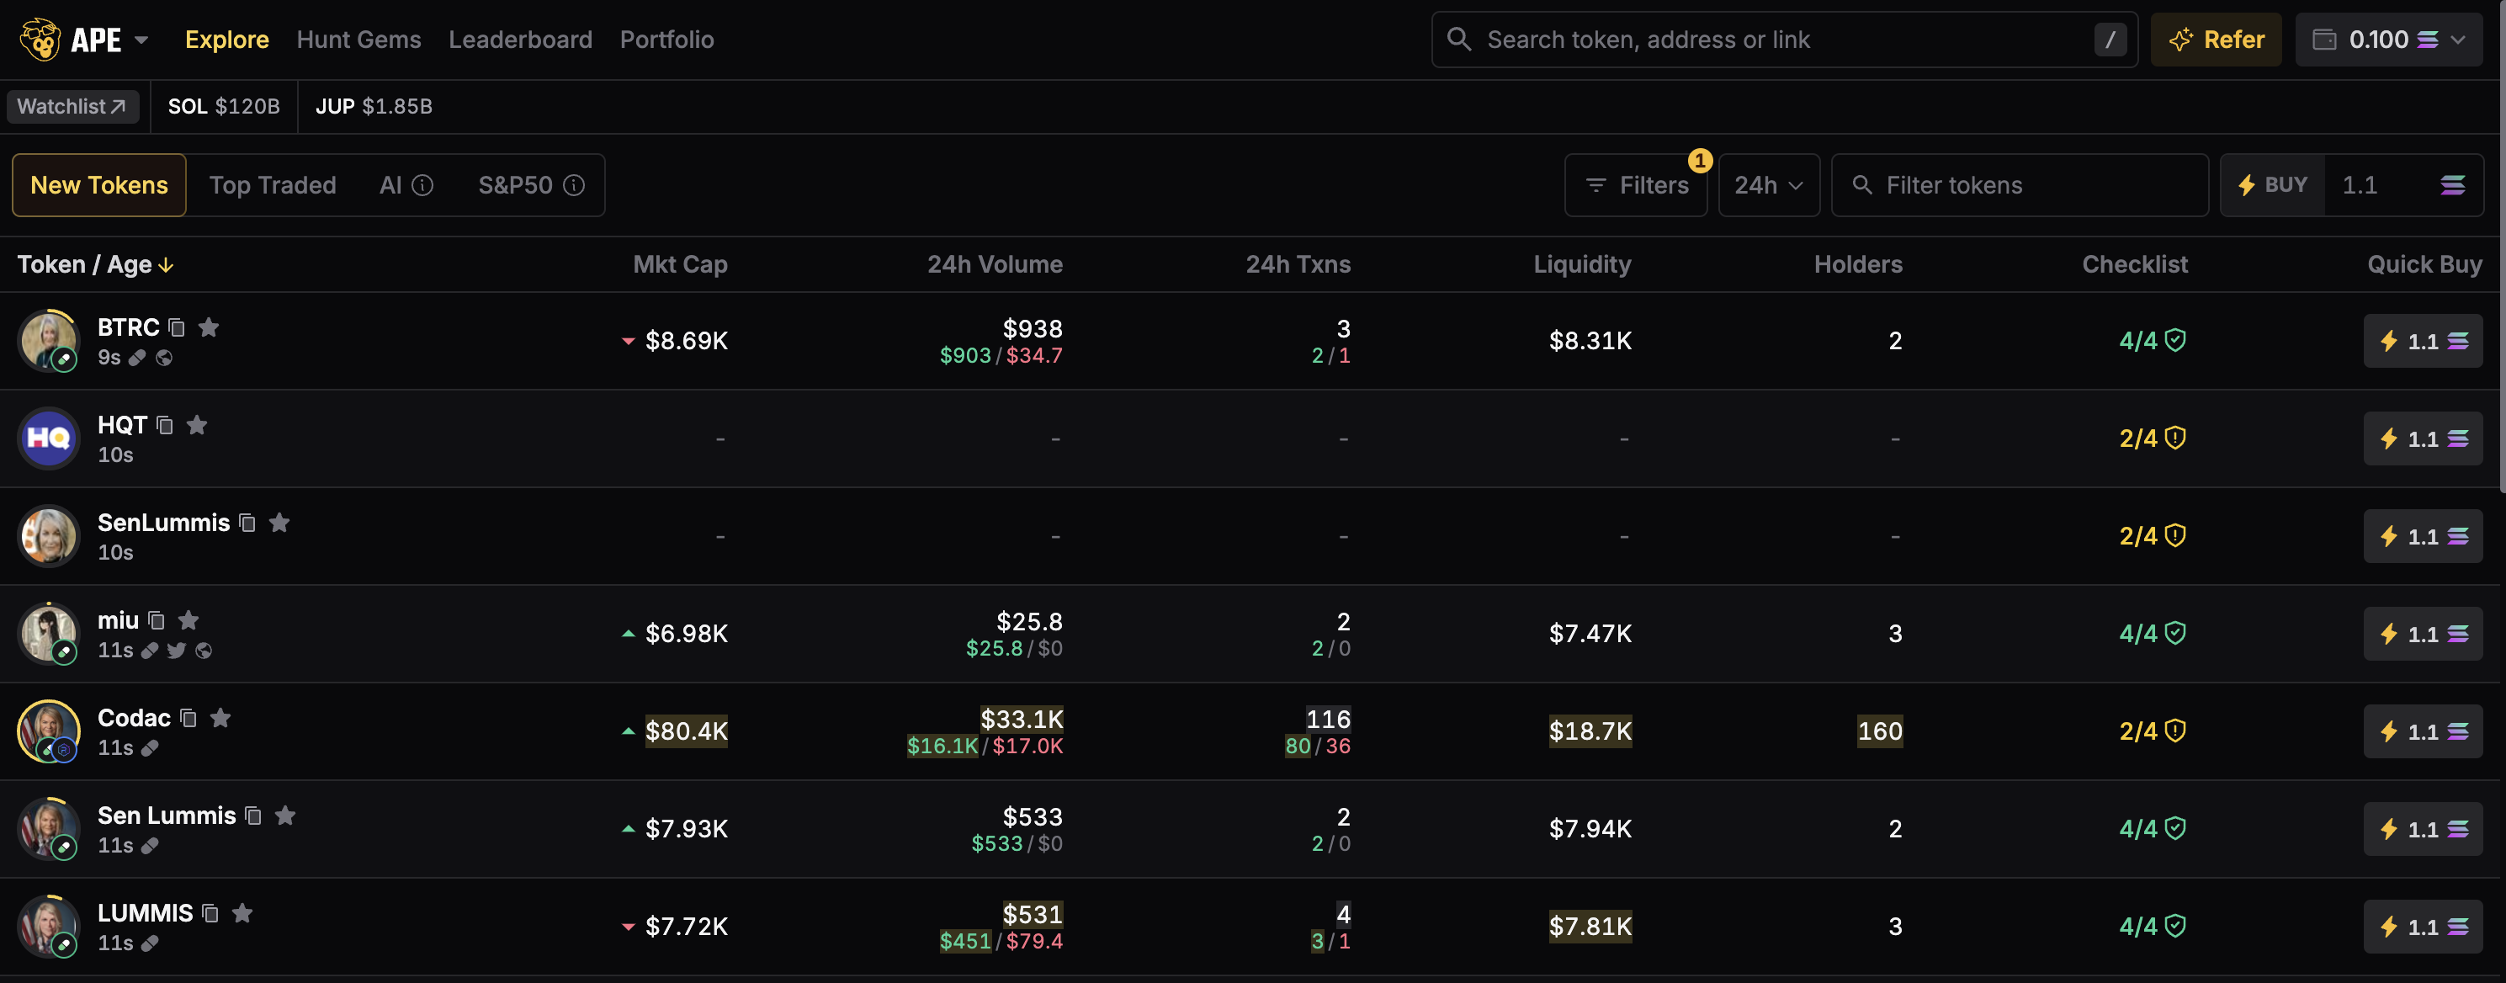Go to Hunt Gems

coord(358,40)
